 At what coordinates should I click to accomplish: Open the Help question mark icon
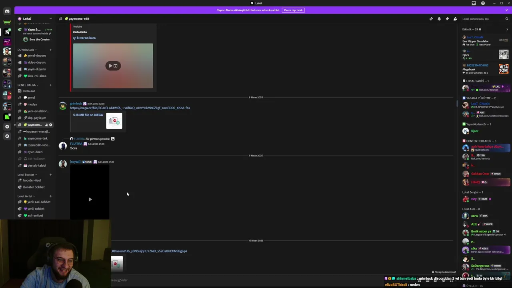tap(483, 3)
